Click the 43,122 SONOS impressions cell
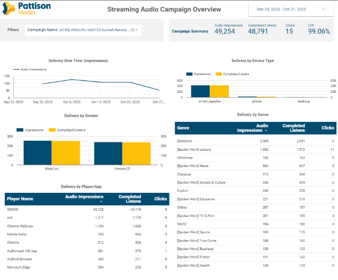This screenshot has width=338, height=280. [x=98, y=210]
